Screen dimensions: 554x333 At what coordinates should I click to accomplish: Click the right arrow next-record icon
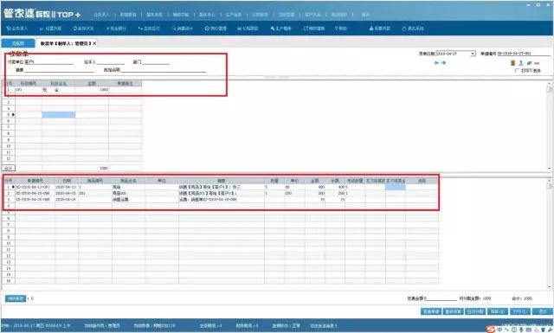pyautogui.click(x=443, y=63)
